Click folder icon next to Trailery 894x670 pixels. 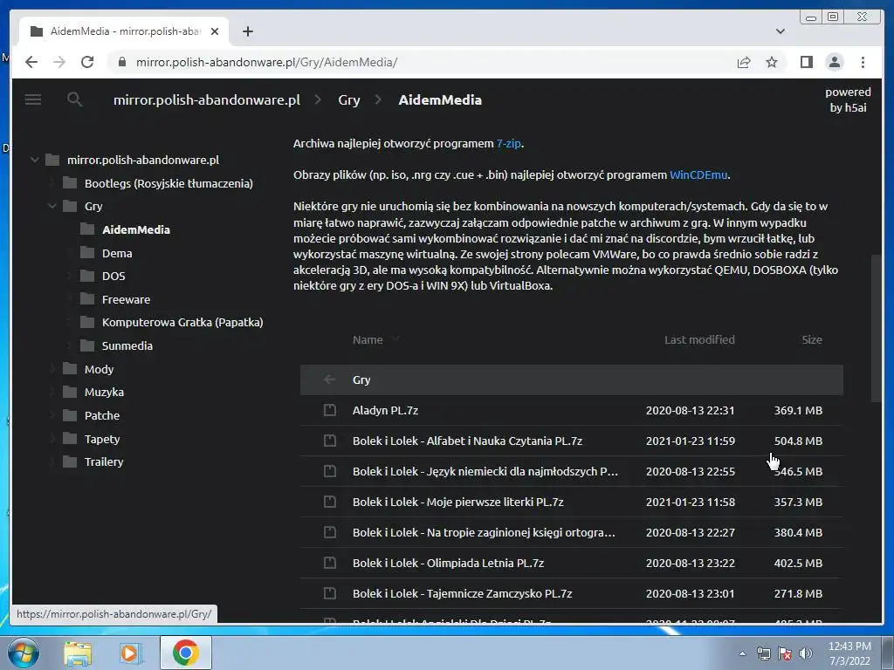pyautogui.click(x=70, y=462)
